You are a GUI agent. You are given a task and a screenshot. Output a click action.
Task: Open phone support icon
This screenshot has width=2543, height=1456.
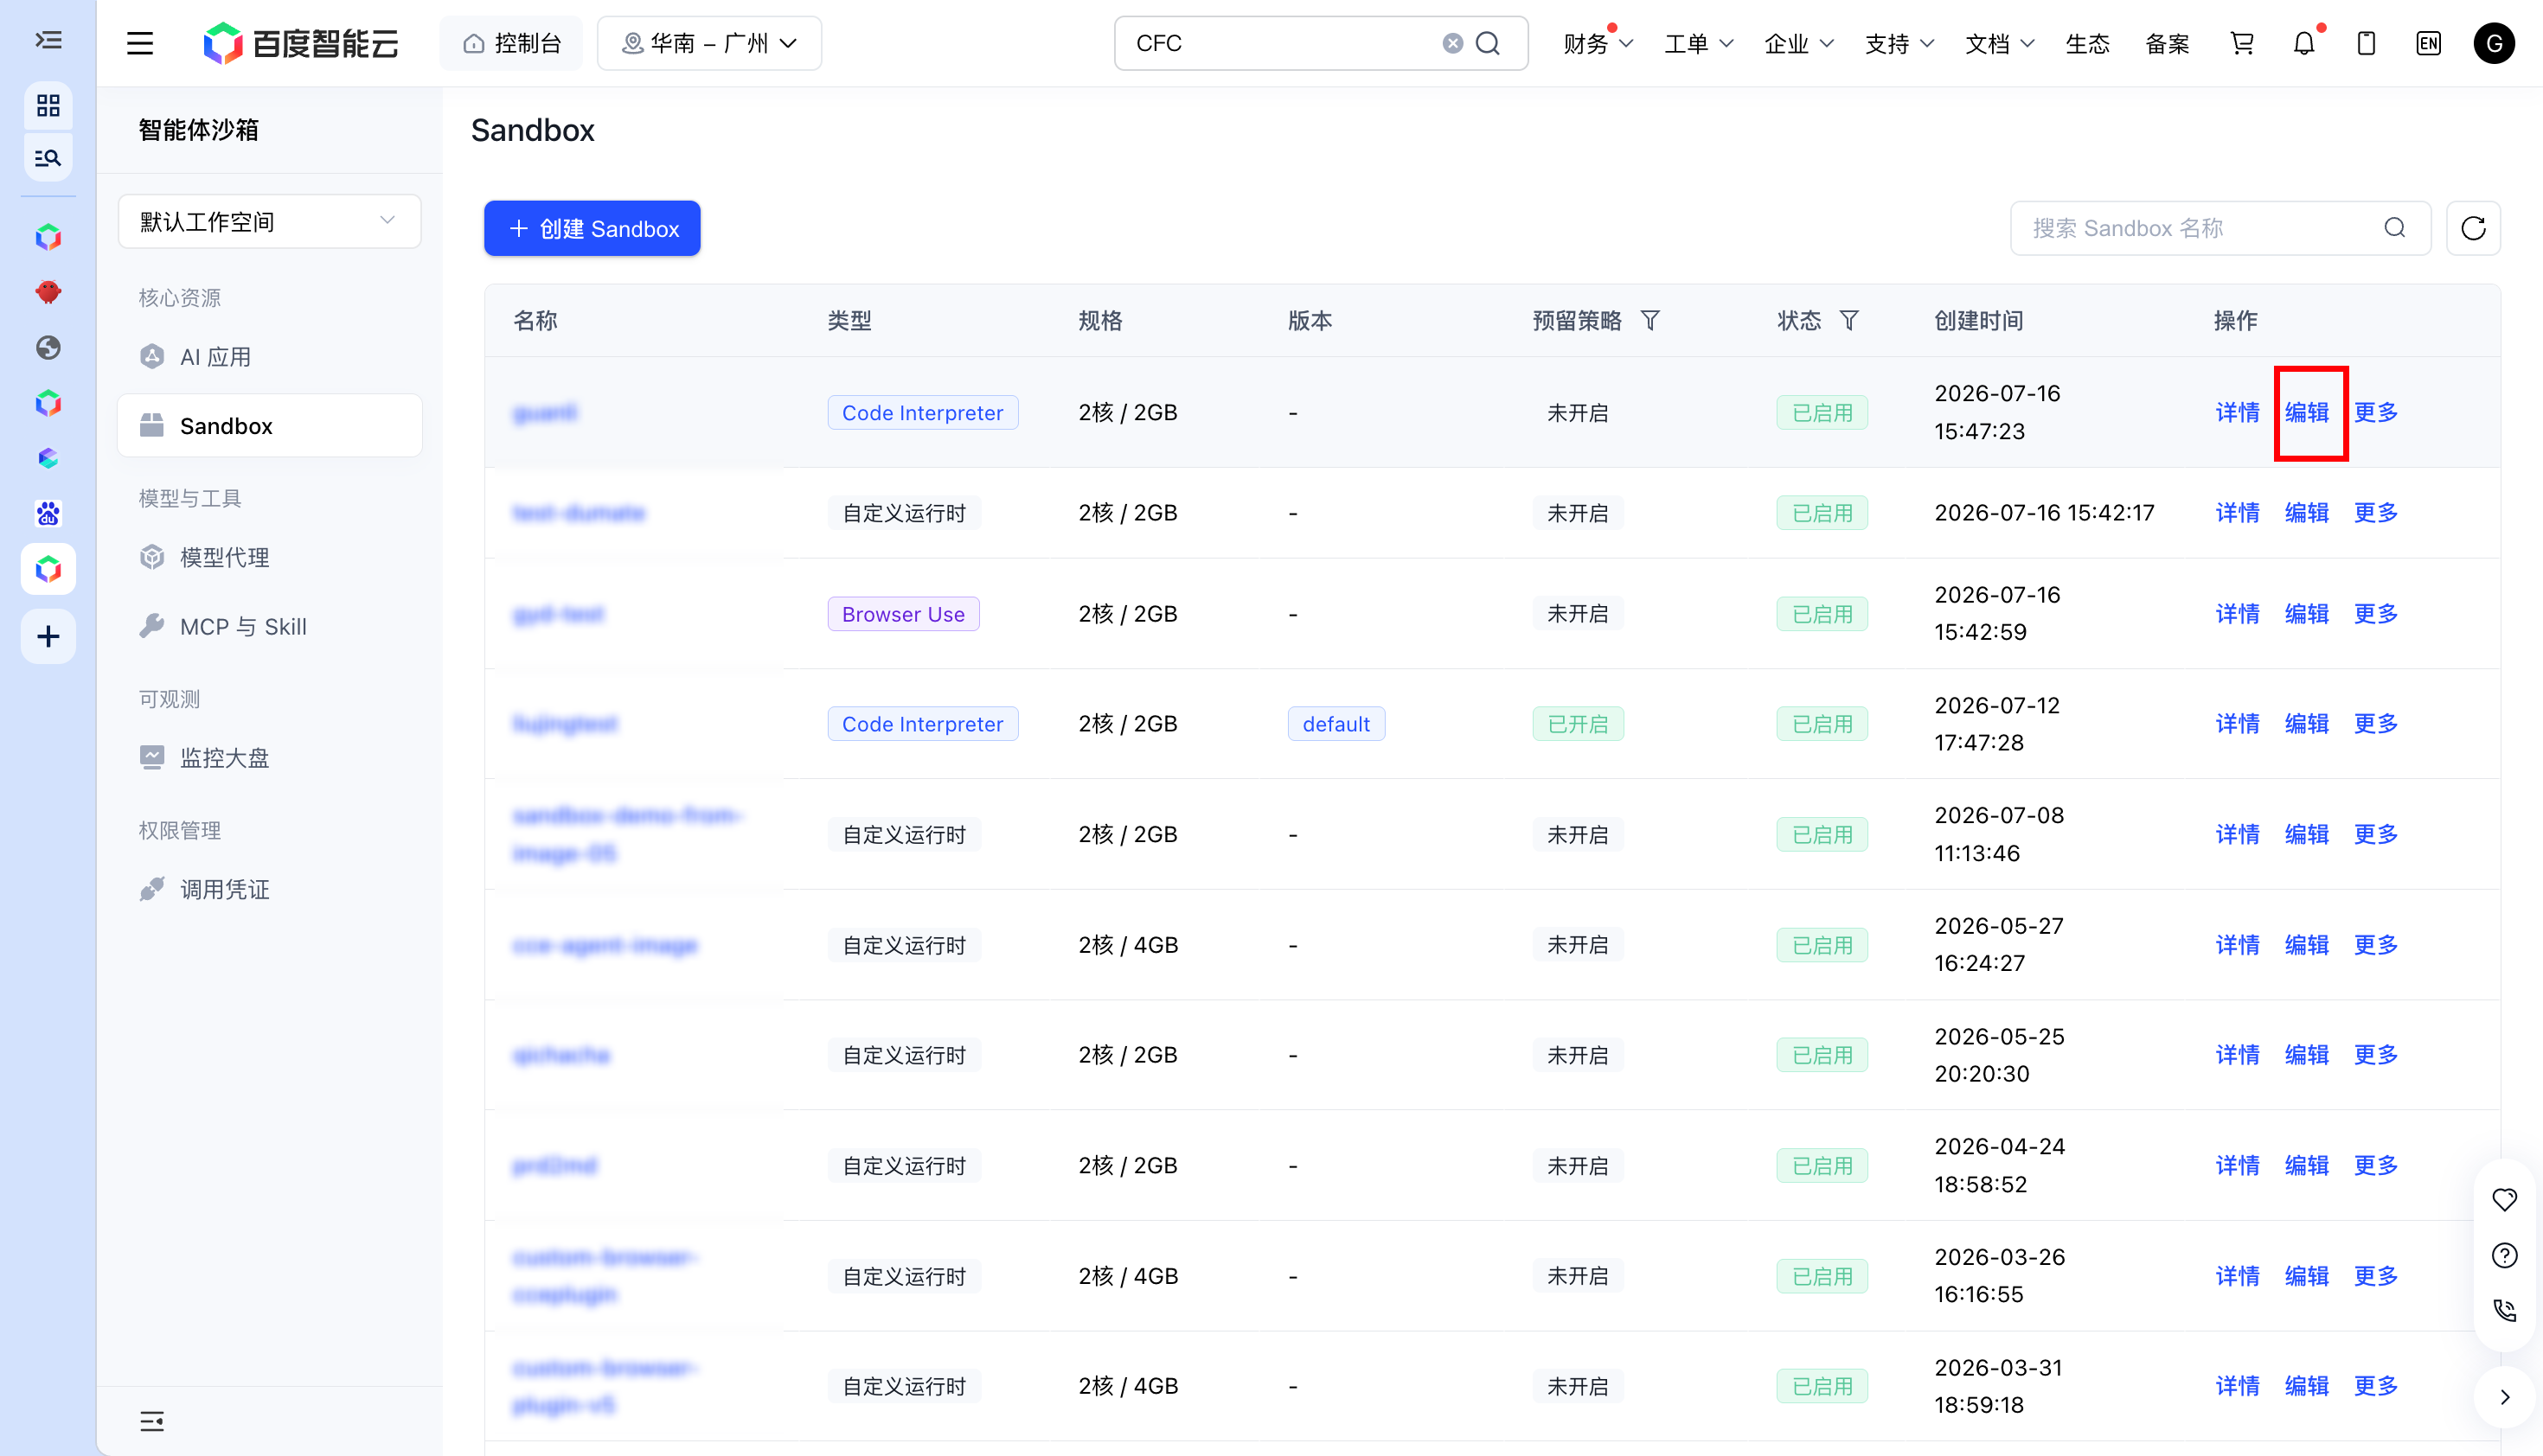(x=2504, y=1310)
